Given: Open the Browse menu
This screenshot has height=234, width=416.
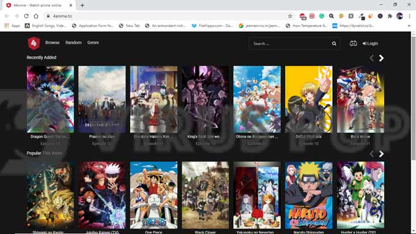Looking at the screenshot, I should [52, 42].
